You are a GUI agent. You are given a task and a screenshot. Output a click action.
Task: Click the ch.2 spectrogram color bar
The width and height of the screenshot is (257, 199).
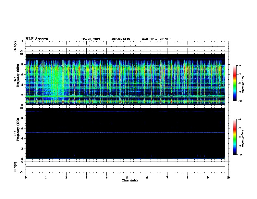tap(235, 137)
